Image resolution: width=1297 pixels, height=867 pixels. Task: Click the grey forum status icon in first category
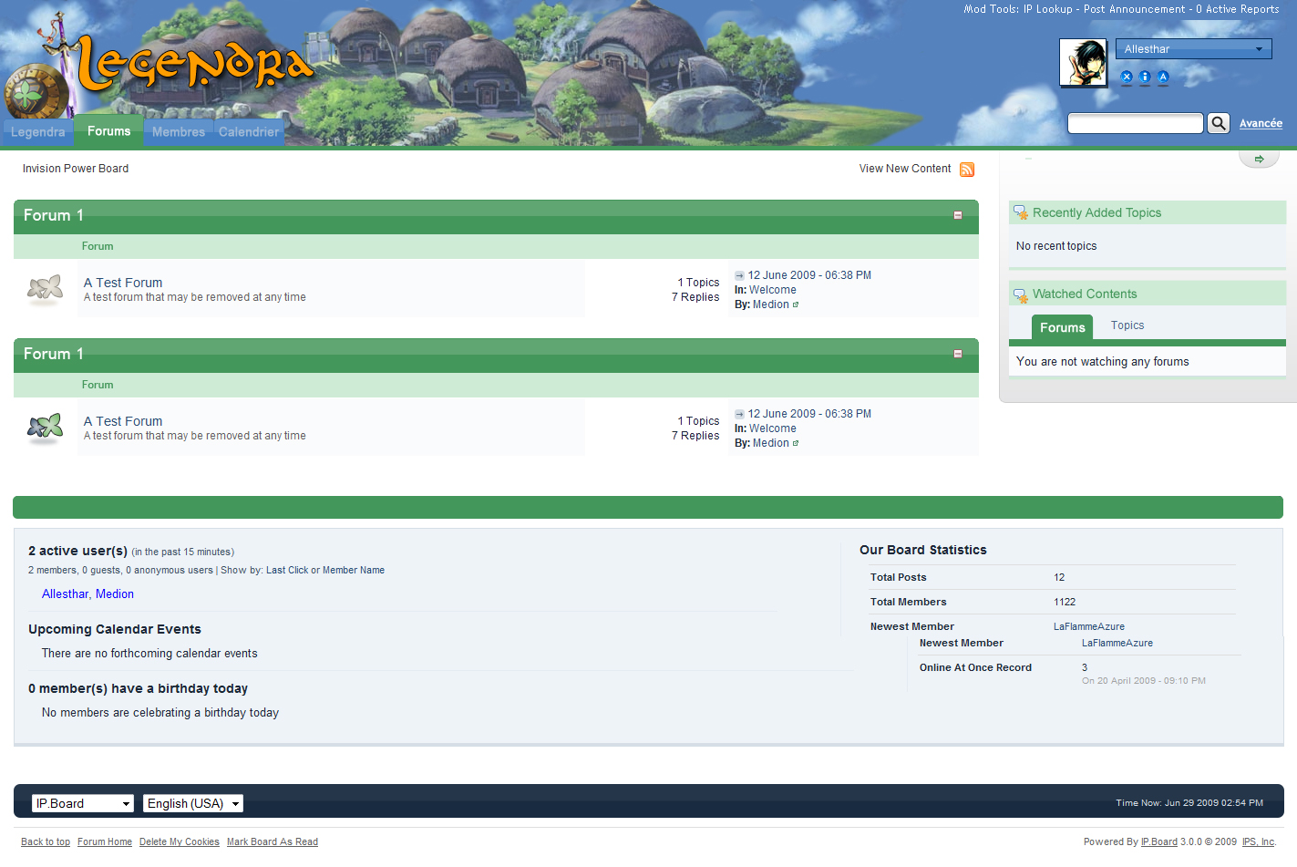[46, 289]
